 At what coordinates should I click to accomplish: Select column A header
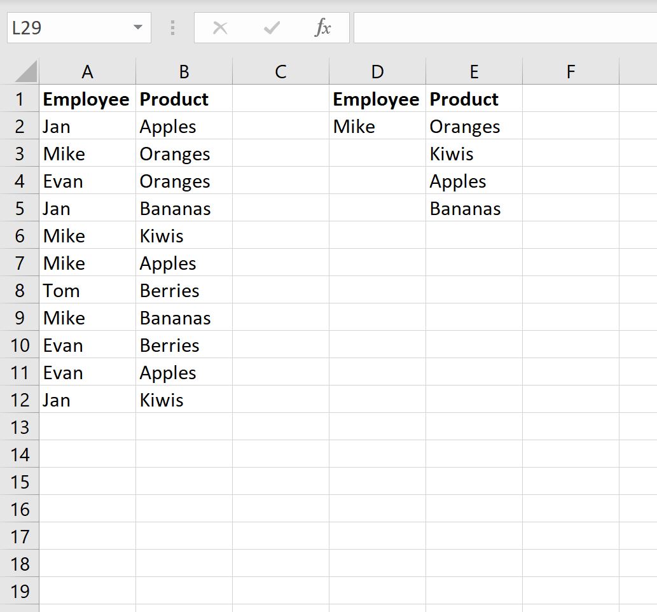pyautogui.click(x=87, y=71)
